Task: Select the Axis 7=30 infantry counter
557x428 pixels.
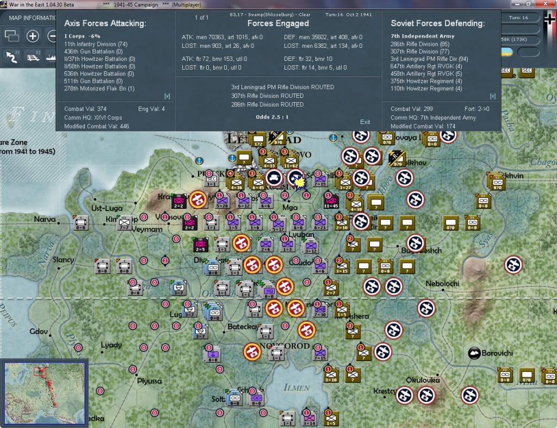Action: (320, 310)
